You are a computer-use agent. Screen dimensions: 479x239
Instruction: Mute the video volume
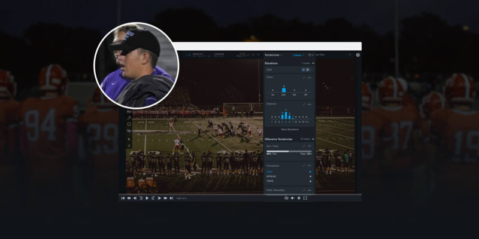point(292,198)
